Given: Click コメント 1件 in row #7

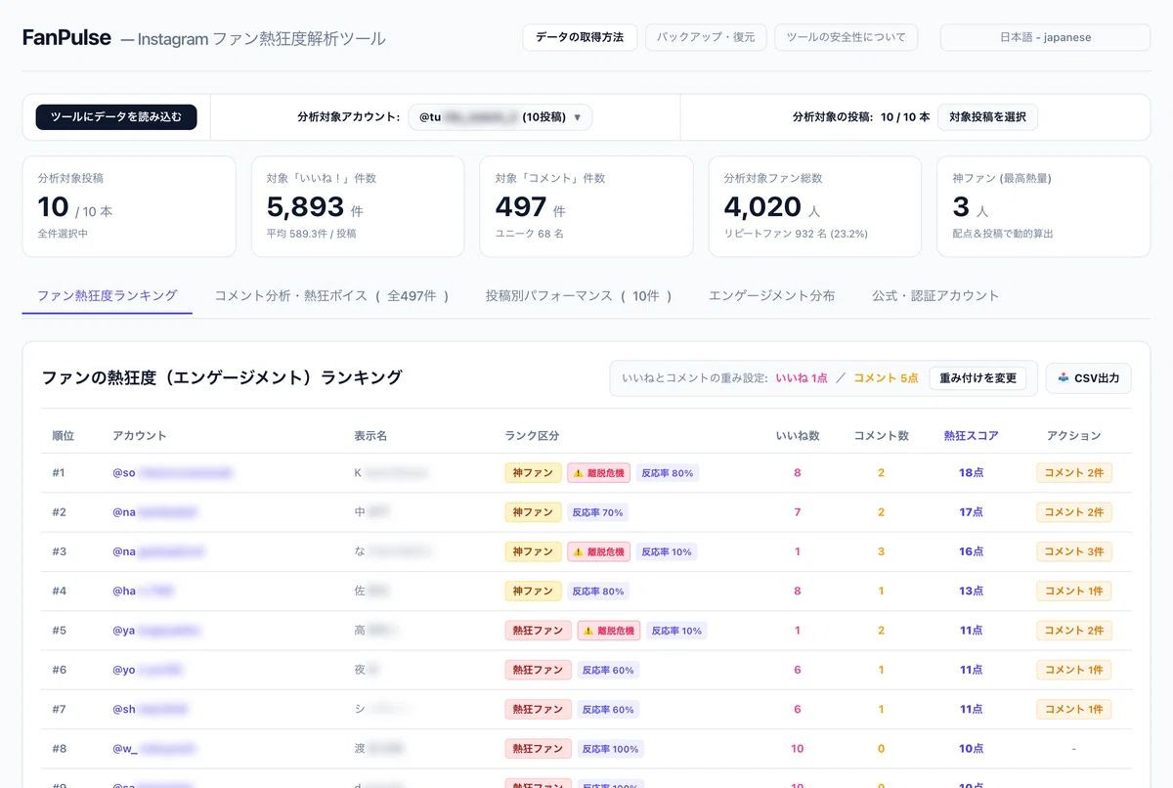Looking at the screenshot, I should [x=1074, y=709].
